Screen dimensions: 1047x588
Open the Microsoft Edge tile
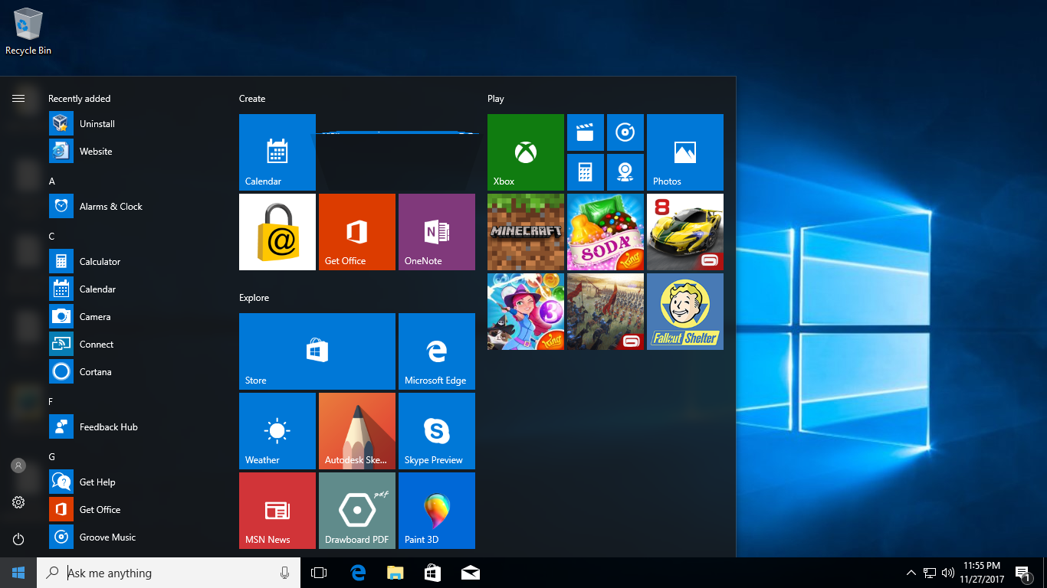point(437,351)
